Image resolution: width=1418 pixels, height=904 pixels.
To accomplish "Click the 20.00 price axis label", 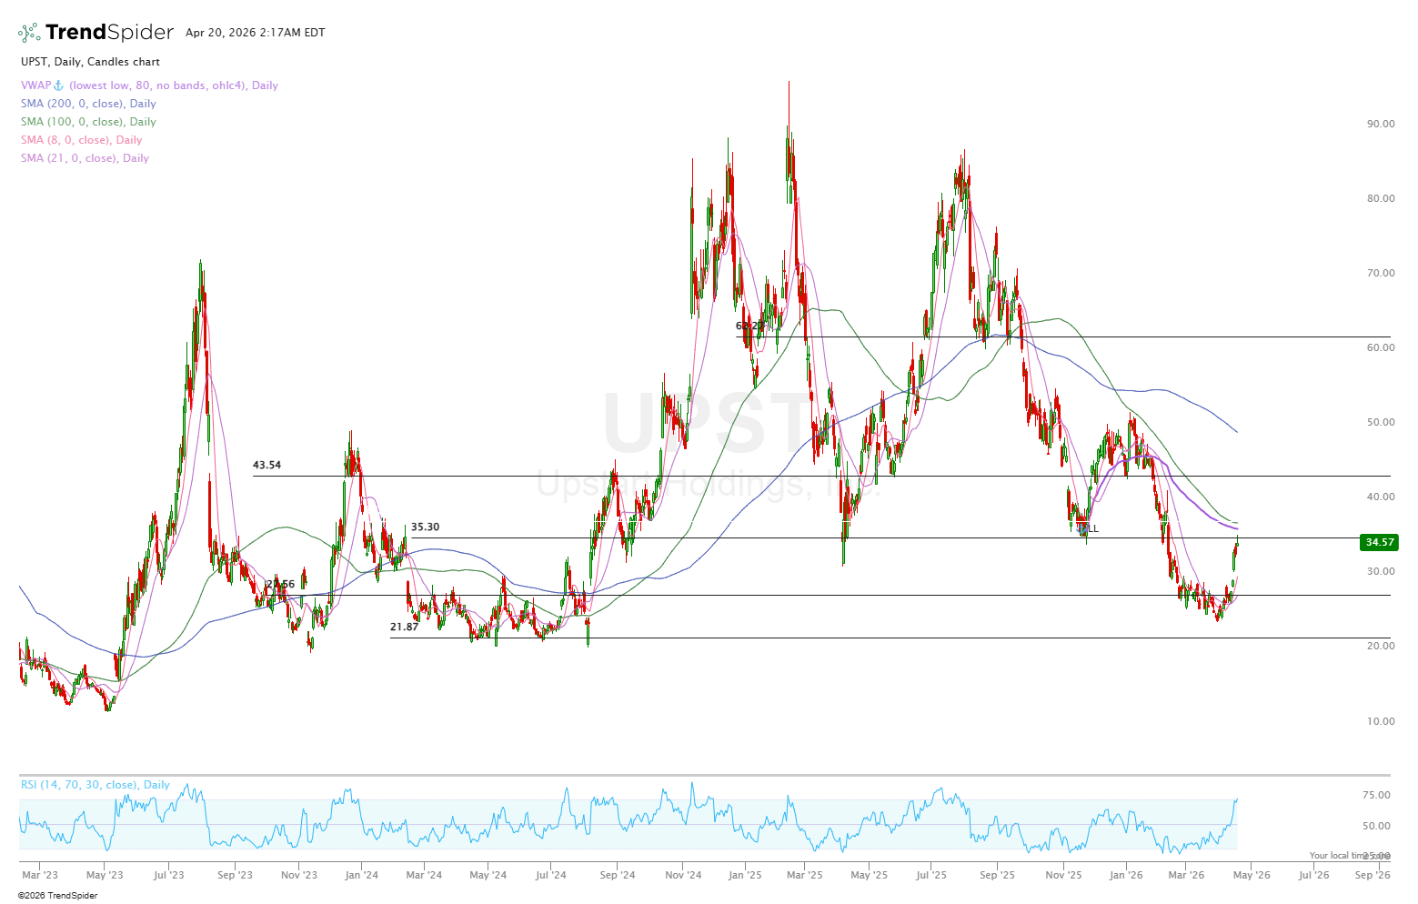I will pos(1381,646).
